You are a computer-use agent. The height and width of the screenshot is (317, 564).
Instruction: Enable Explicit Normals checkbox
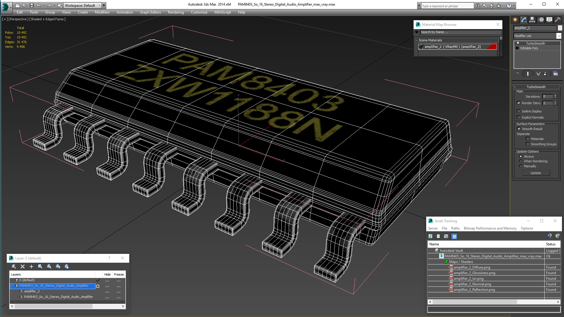click(x=519, y=117)
